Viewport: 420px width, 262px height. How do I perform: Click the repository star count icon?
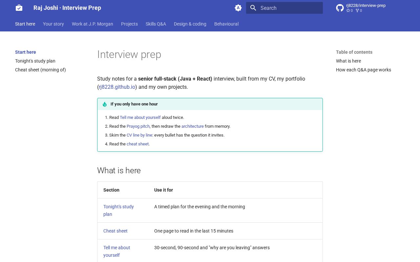[348, 10]
